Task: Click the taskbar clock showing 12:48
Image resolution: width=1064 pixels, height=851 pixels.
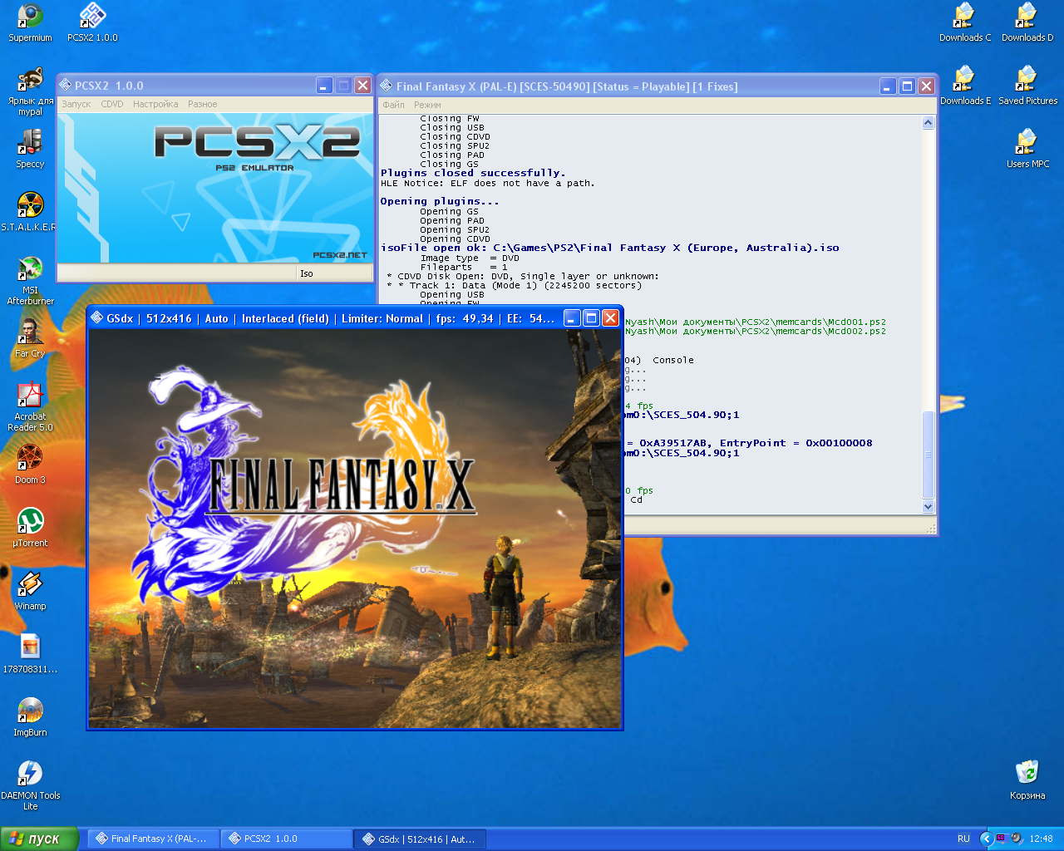Action: 1041,839
